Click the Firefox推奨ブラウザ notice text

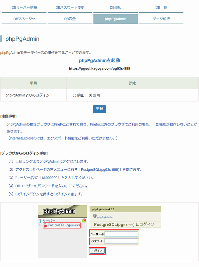(102, 128)
